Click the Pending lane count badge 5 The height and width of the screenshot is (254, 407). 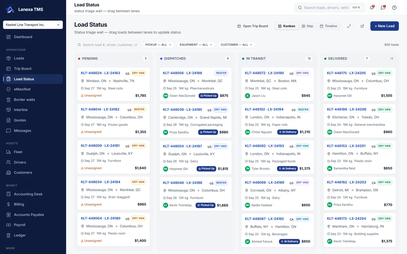tap(146, 59)
